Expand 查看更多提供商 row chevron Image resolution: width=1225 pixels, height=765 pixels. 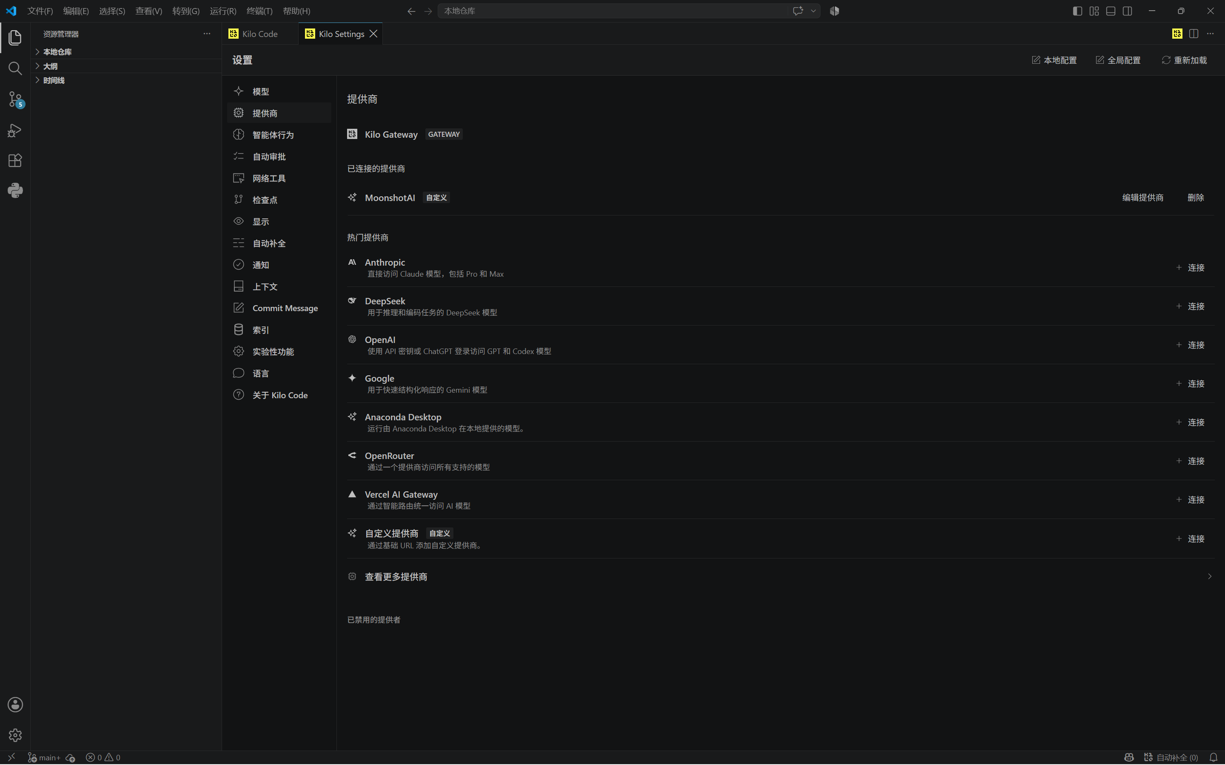click(1209, 577)
